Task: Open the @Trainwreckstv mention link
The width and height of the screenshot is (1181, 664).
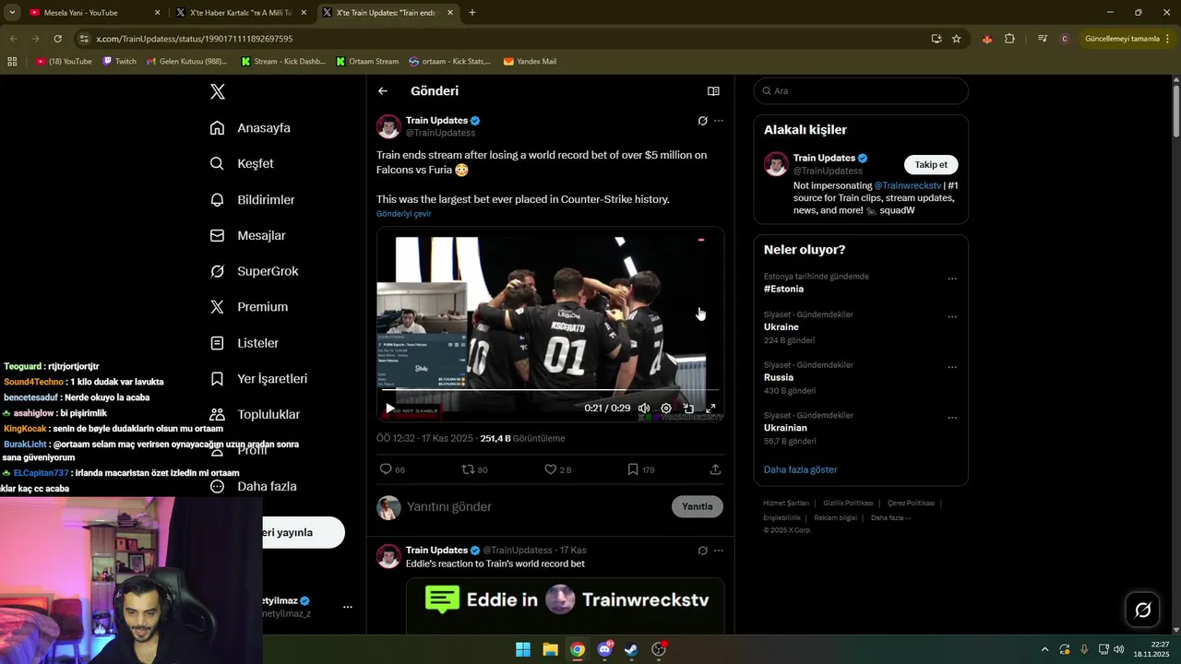Action: pos(909,185)
